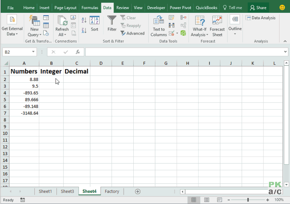
Task: Click the Show Queries icon
Action: pyautogui.click(x=46, y=18)
